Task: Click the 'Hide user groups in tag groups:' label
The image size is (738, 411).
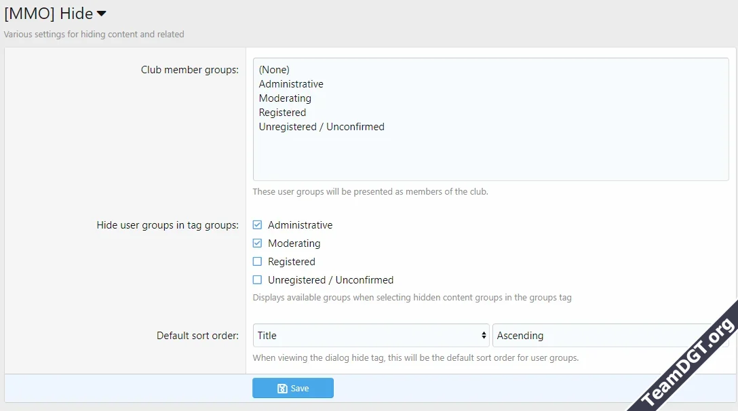Action: click(168, 225)
